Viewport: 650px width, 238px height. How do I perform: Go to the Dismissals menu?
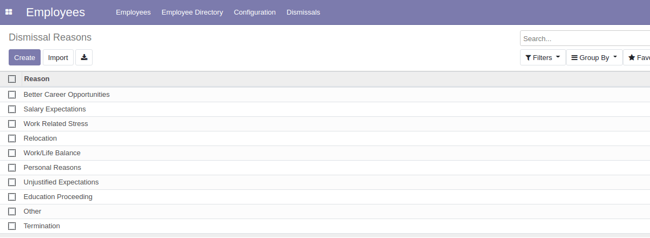[x=303, y=12]
